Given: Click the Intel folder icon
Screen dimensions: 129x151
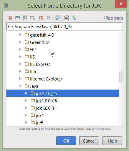Looking at the screenshot, I should point(27,71).
